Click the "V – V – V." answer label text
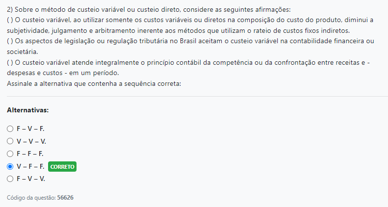 [x=31, y=141]
